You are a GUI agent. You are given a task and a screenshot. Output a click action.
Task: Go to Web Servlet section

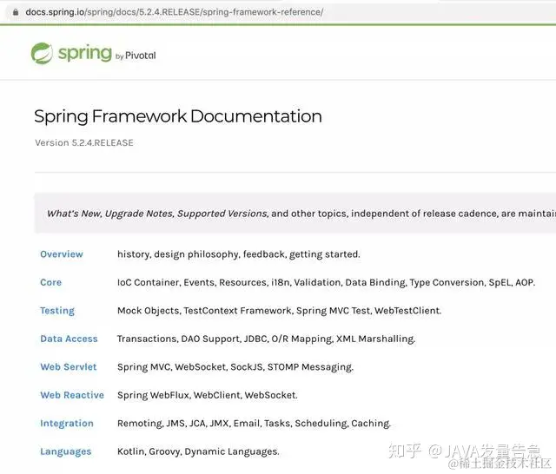tap(68, 366)
